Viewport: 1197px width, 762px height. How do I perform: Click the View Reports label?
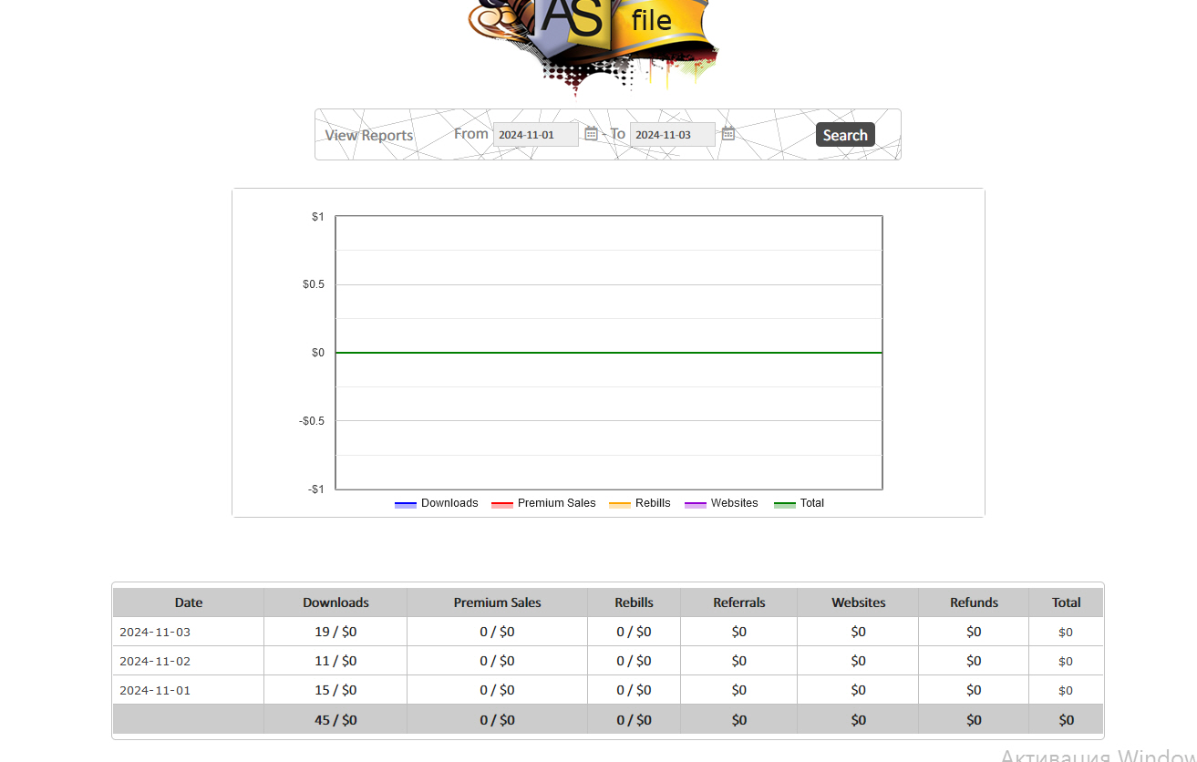pos(369,135)
